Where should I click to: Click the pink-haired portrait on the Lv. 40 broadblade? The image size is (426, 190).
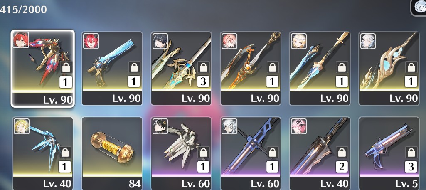[x=298, y=126]
